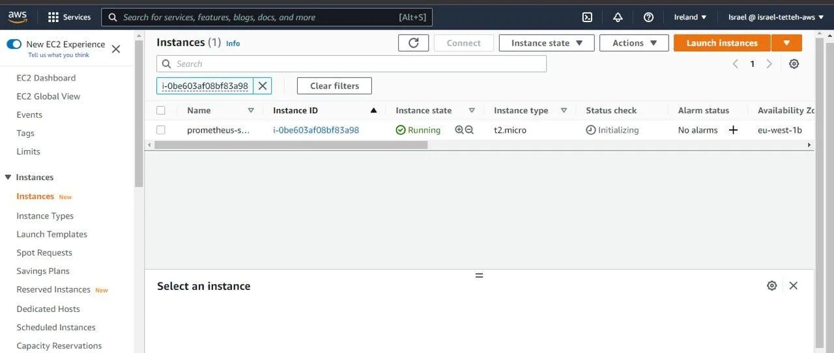The width and height of the screenshot is (834, 353).
Task: Filter the Instance state column arrow
Action: pyautogui.click(x=472, y=111)
